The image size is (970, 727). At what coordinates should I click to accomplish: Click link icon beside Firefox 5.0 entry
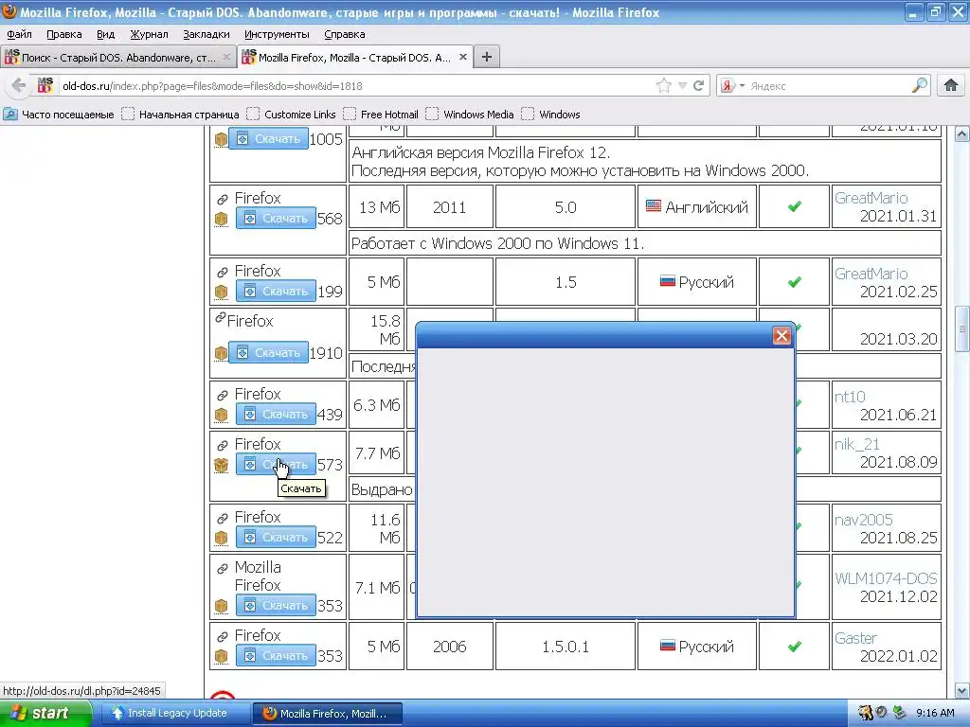coord(222,199)
